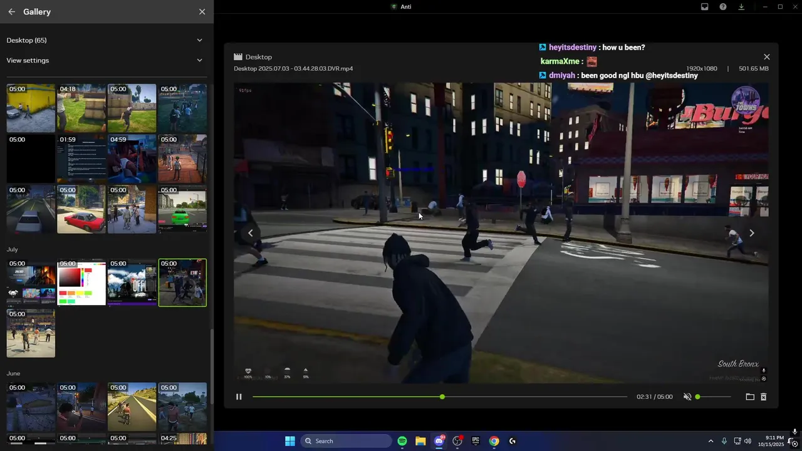Open the video's file location folder
Image resolution: width=802 pixels, height=451 pixels.
(x=750, y=397)
